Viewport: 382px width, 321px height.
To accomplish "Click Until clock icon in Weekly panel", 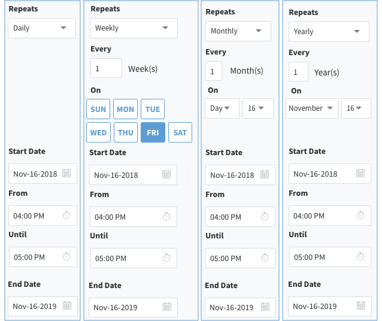I will (x=166, y=258).
